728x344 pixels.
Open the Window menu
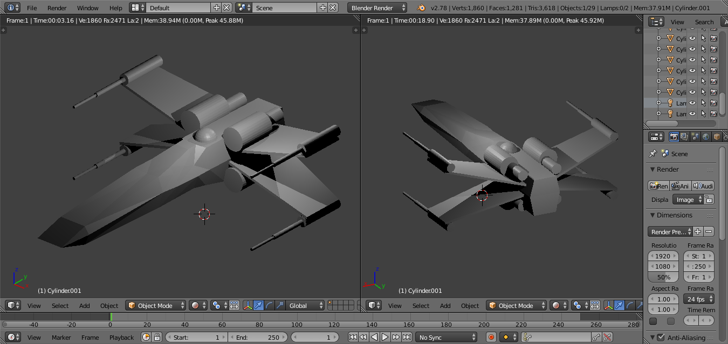pos(88,8)
